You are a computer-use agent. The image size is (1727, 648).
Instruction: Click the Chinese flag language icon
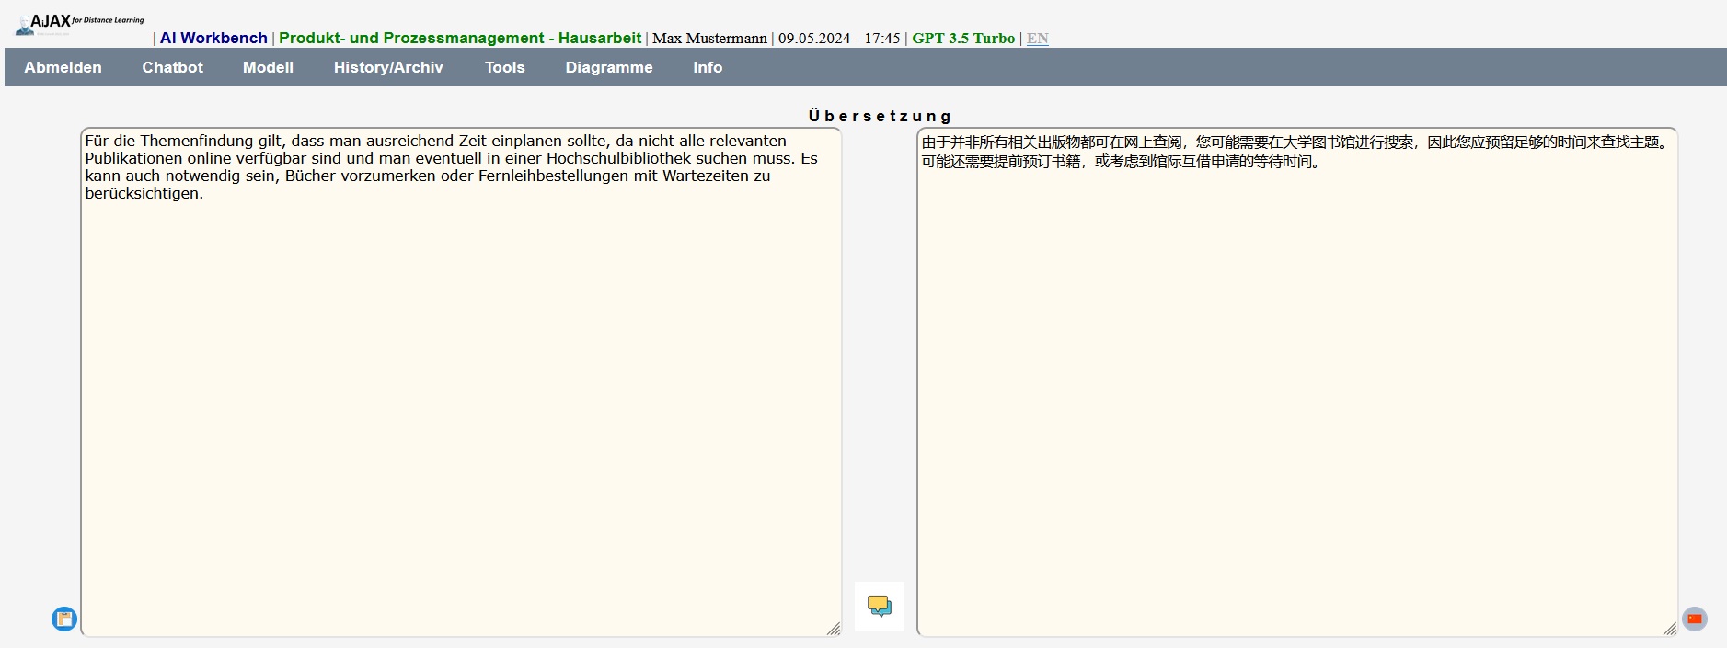tap(1694, 619)
